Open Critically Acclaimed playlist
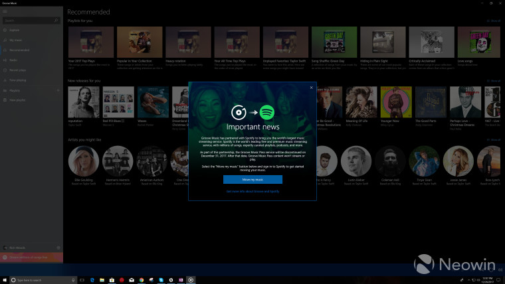 coord(431,42)
